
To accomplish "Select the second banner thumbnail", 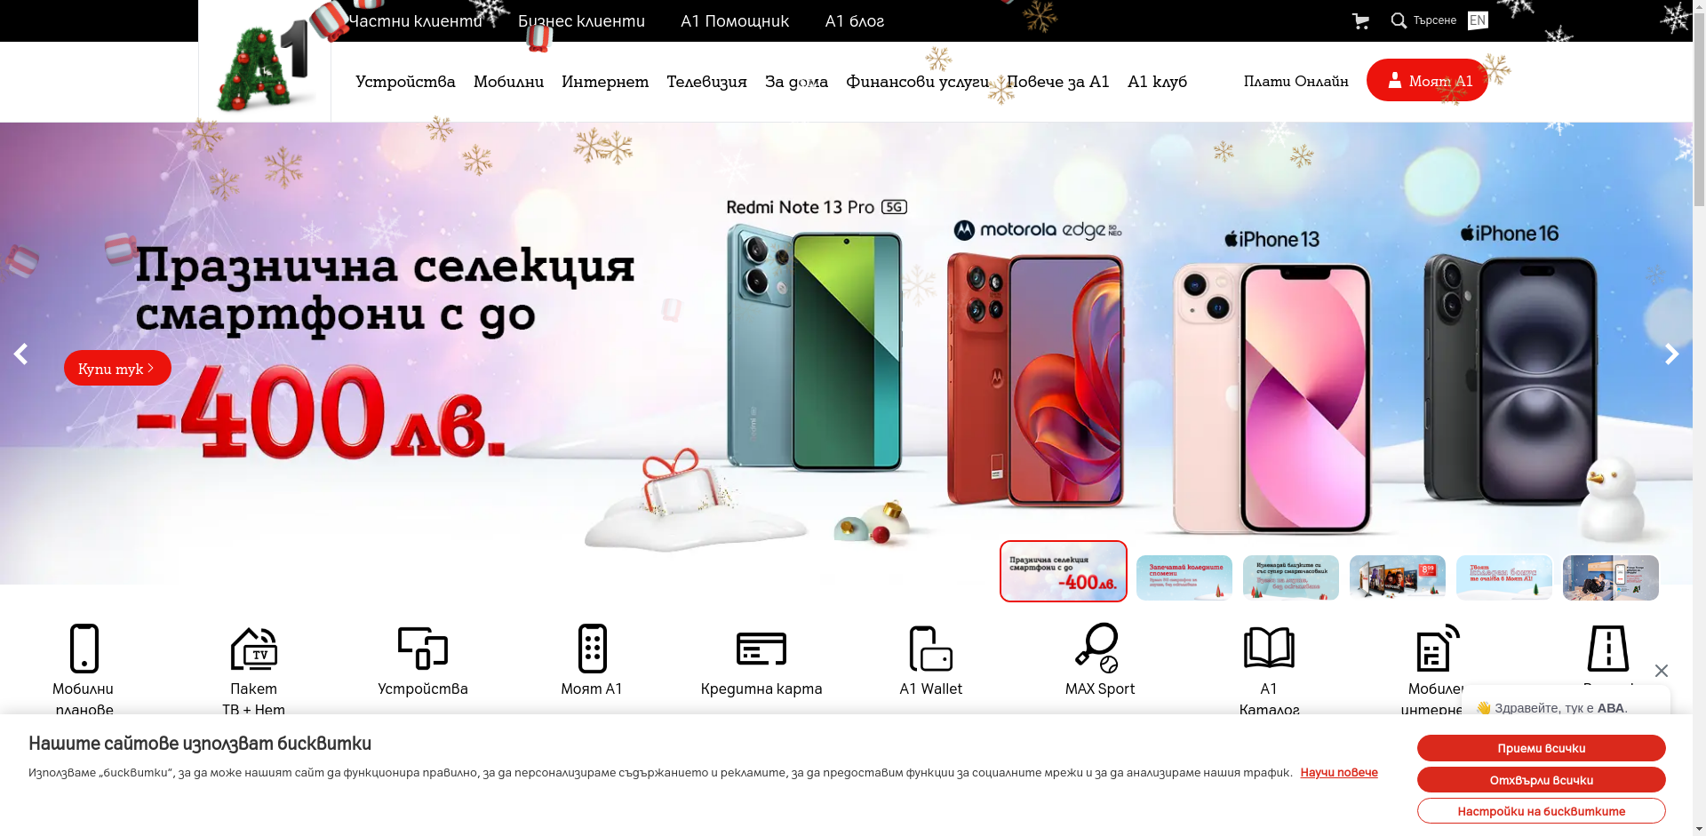I will (1184, 577).
